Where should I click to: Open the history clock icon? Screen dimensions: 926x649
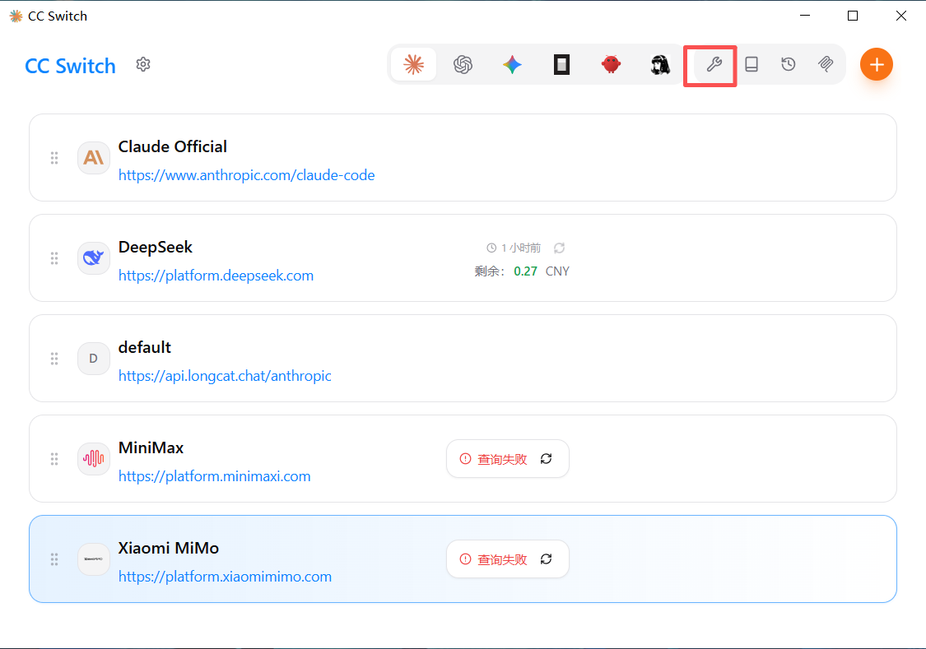click(789, 64)
